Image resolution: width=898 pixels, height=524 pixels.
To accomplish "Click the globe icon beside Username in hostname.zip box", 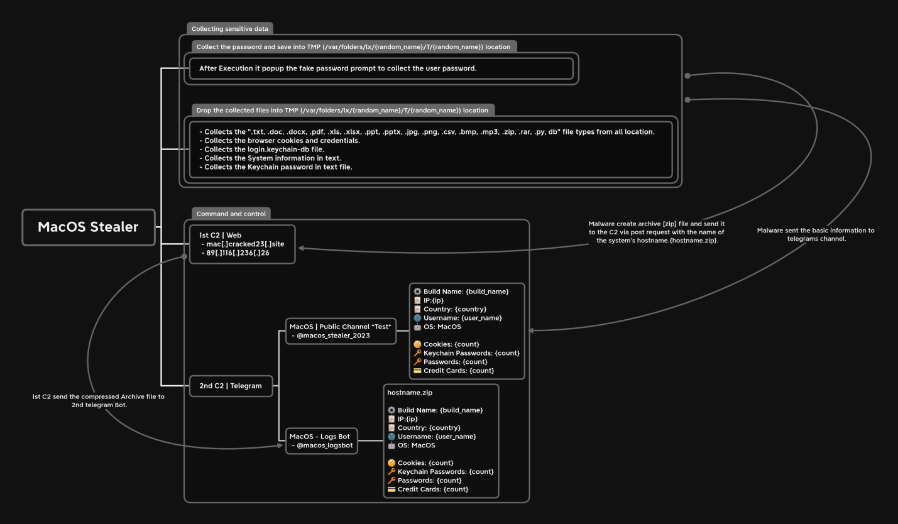I will coord(392,437).
